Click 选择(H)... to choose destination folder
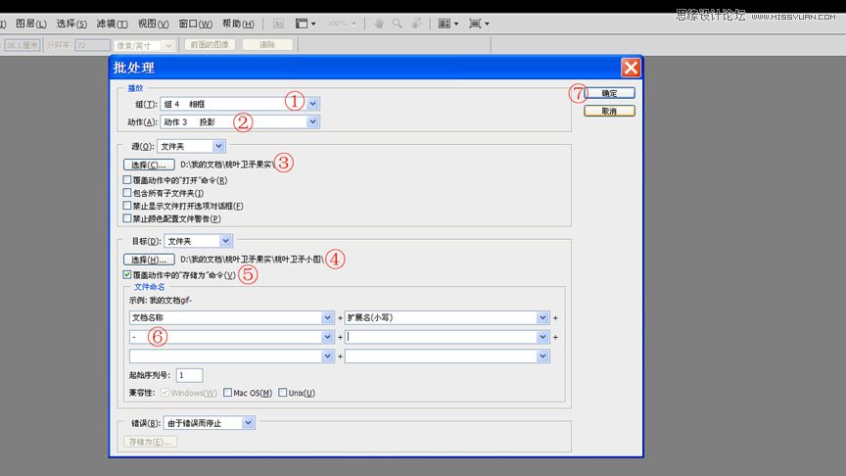846x476 pixels. click(149, 260)
